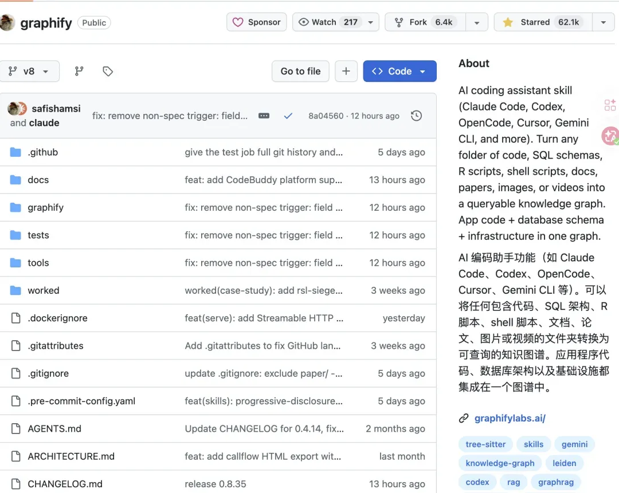This screenshot has width=619, height=493.
Task: Click the .gitignore file icon
Action: (16, 373)
